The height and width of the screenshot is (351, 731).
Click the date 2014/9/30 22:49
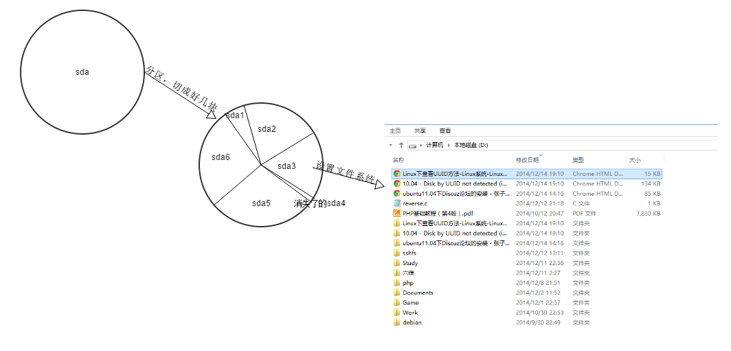[538, 323]
